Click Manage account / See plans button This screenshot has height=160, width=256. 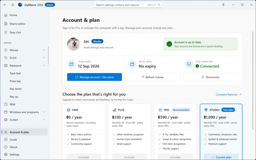95,77
